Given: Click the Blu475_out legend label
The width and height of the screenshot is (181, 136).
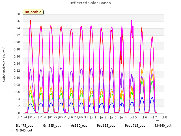Looking at the screenshot, I should 24,126.
